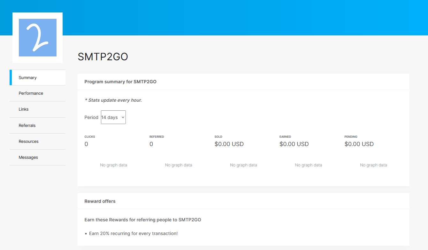Click the PENDING amount $0.00 USD
428x250 pixels.
[359, 144]
